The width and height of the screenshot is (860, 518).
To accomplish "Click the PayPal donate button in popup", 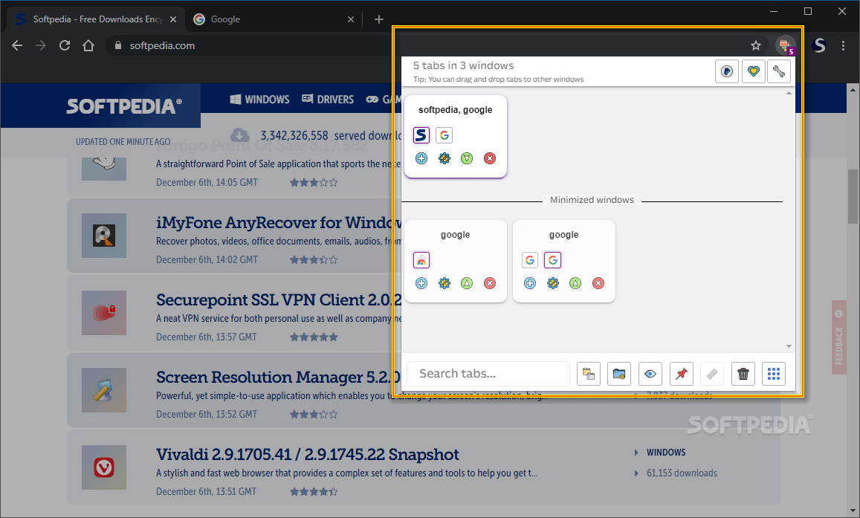I will [727, 71].
